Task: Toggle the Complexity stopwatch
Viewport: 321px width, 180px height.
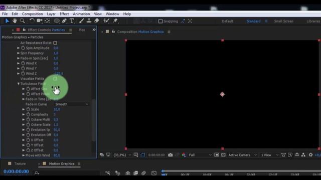Action: point(28,114)
